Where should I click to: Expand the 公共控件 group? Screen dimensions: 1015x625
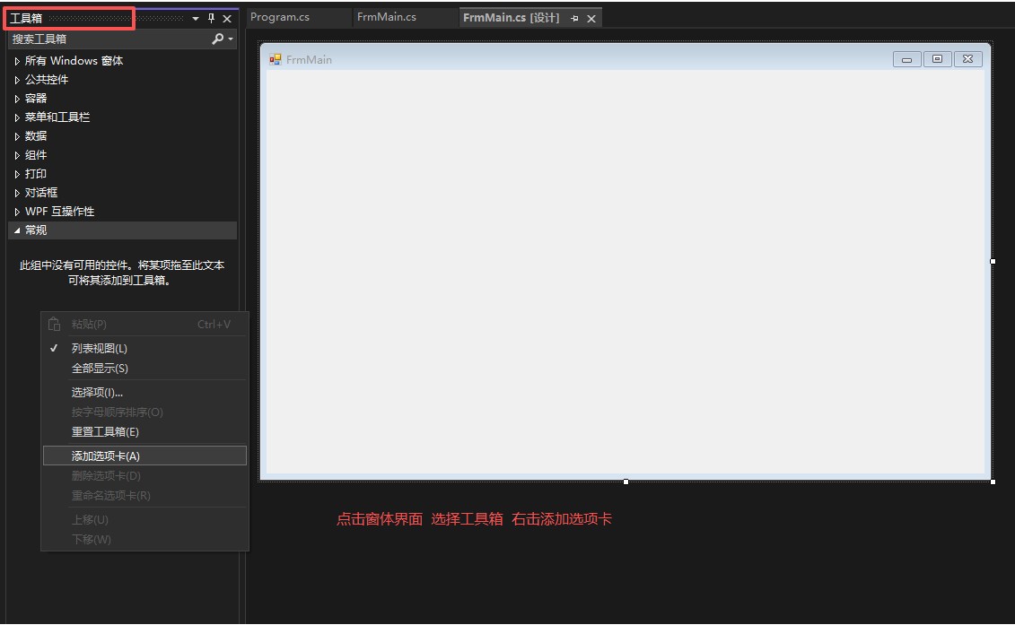coord(17,80)
